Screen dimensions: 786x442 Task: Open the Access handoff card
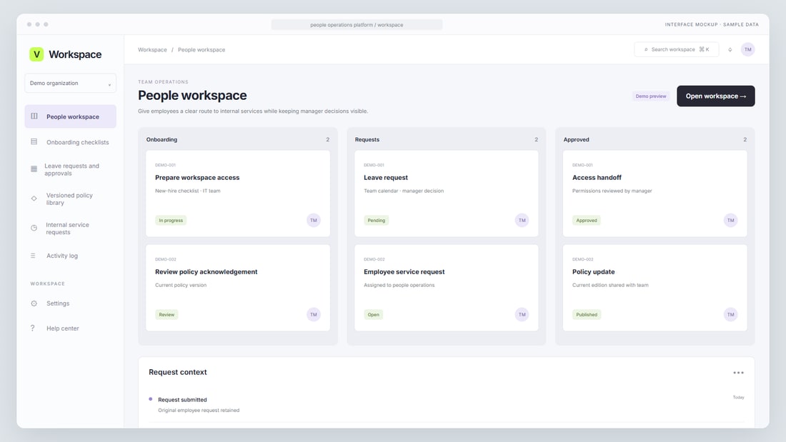pos(655,194)
